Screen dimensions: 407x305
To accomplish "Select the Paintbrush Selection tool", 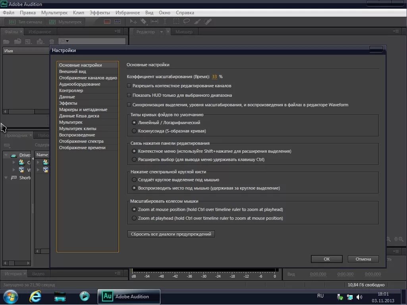I will point(197,21).
